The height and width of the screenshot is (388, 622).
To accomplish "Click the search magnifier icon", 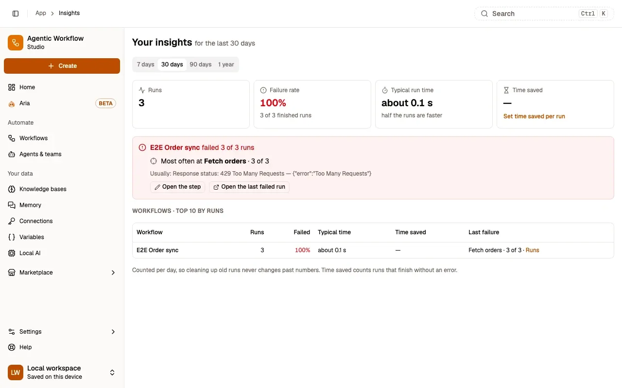I will (484, 14).
